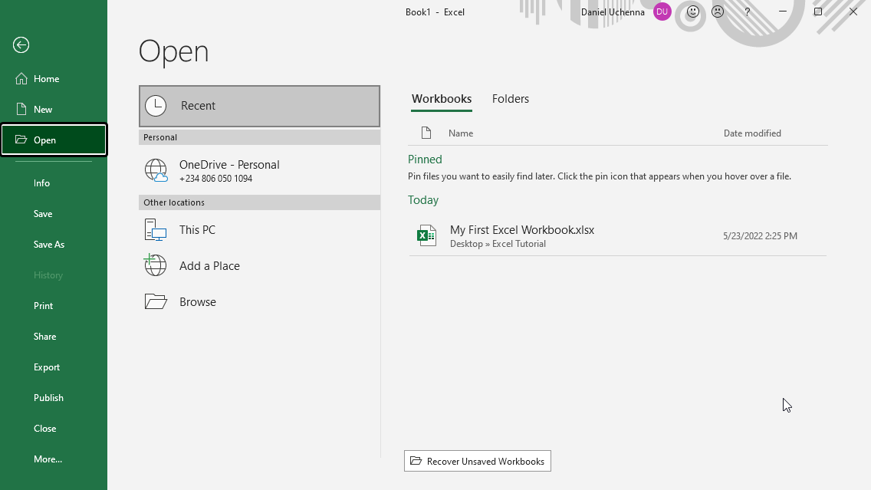The width and height of the screenshot is (871, 490).
Task: Select the Workbooks tab
Action: point(442,99)
